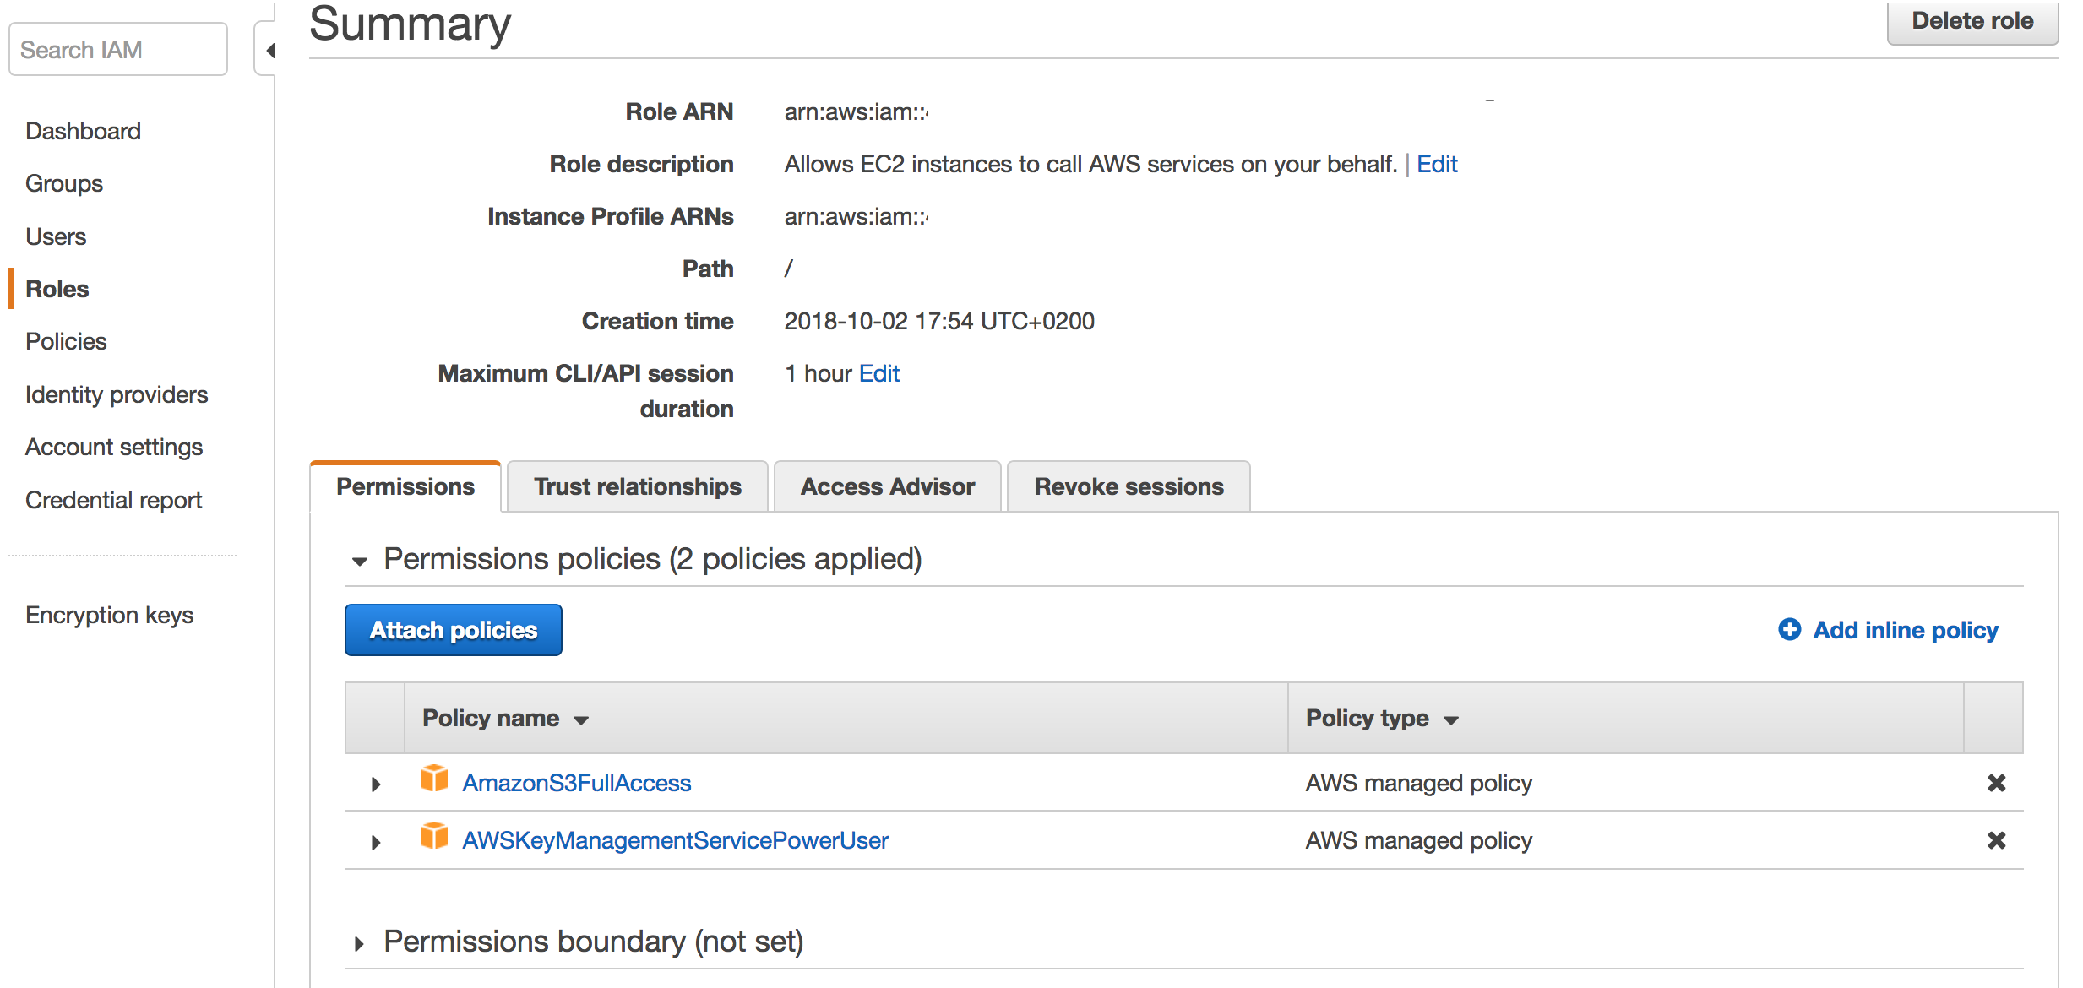Open the AWSKeyManagementServicePowerUser policy link
Image resolution: width=2083 pixels, height=988 pixels.
(x=675, y=840)
